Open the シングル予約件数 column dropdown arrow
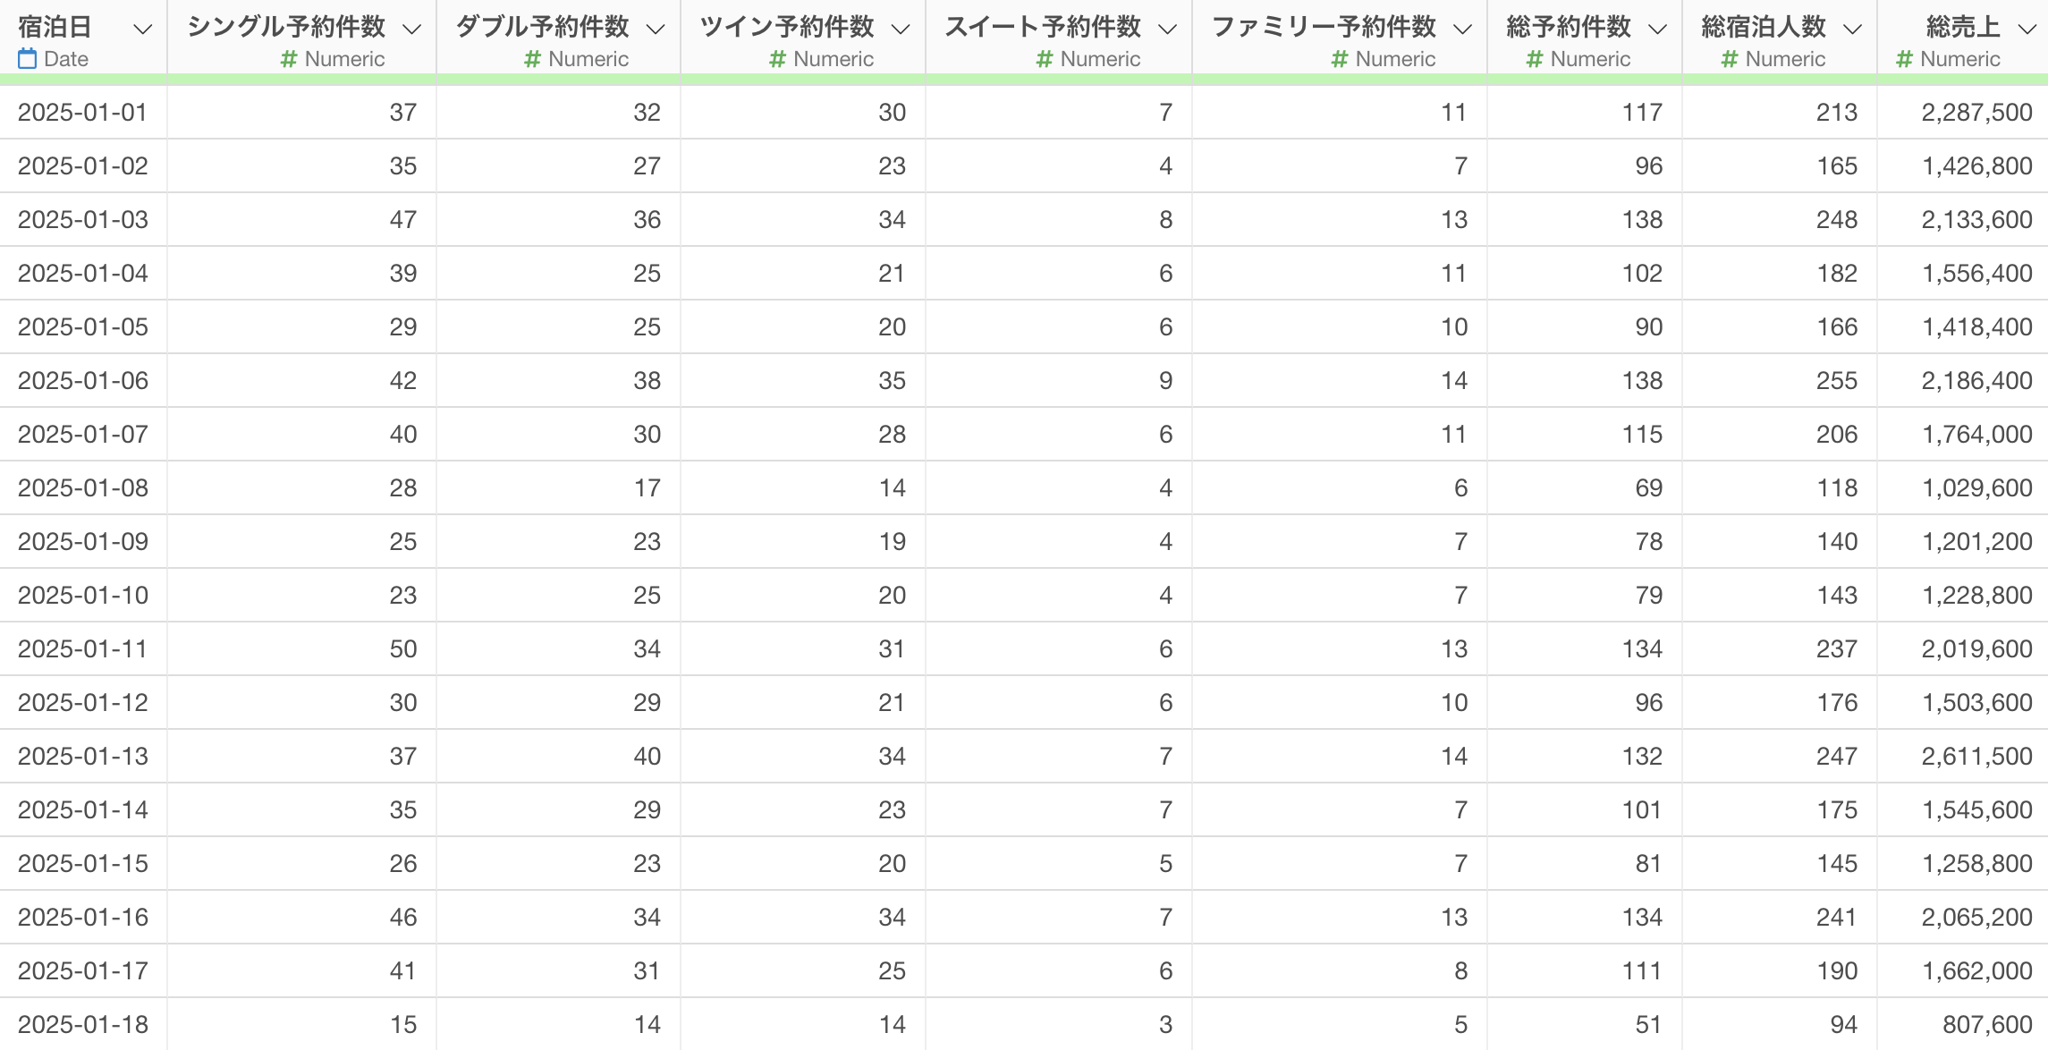The image size is (2048, 1050). pos(411,29)
